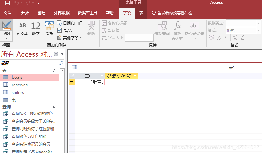Open navigation pane category dropdown circle

56,54
